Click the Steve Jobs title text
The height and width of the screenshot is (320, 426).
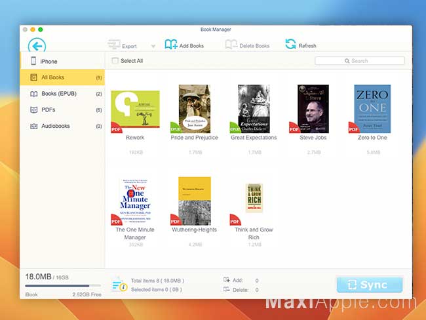pos(313,138)
